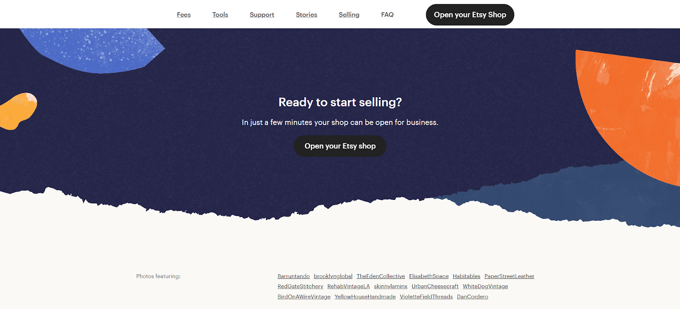Click the header Open your Etsy Shop button

(470, 15)
